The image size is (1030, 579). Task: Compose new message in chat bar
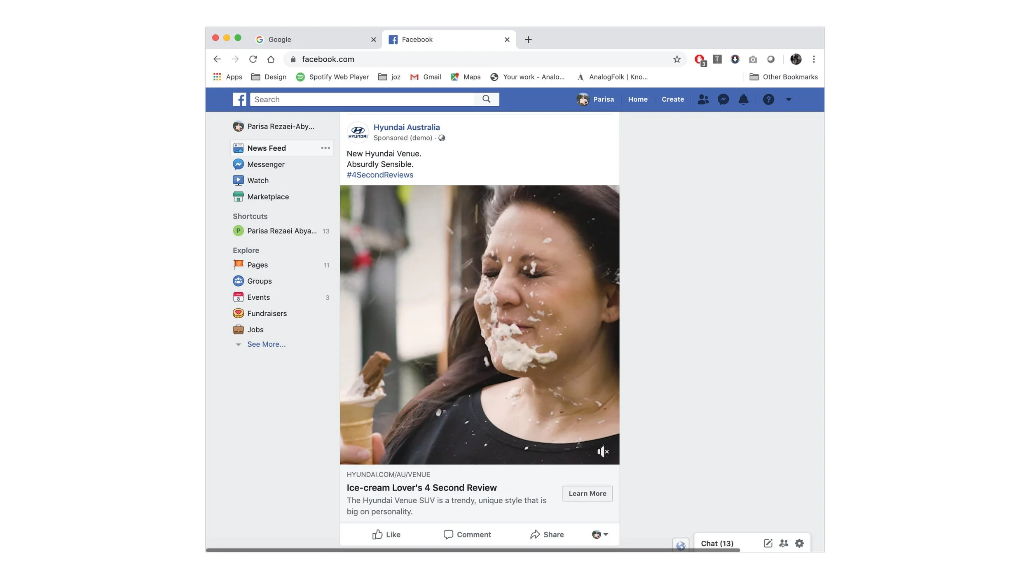(x=768, y=543)
